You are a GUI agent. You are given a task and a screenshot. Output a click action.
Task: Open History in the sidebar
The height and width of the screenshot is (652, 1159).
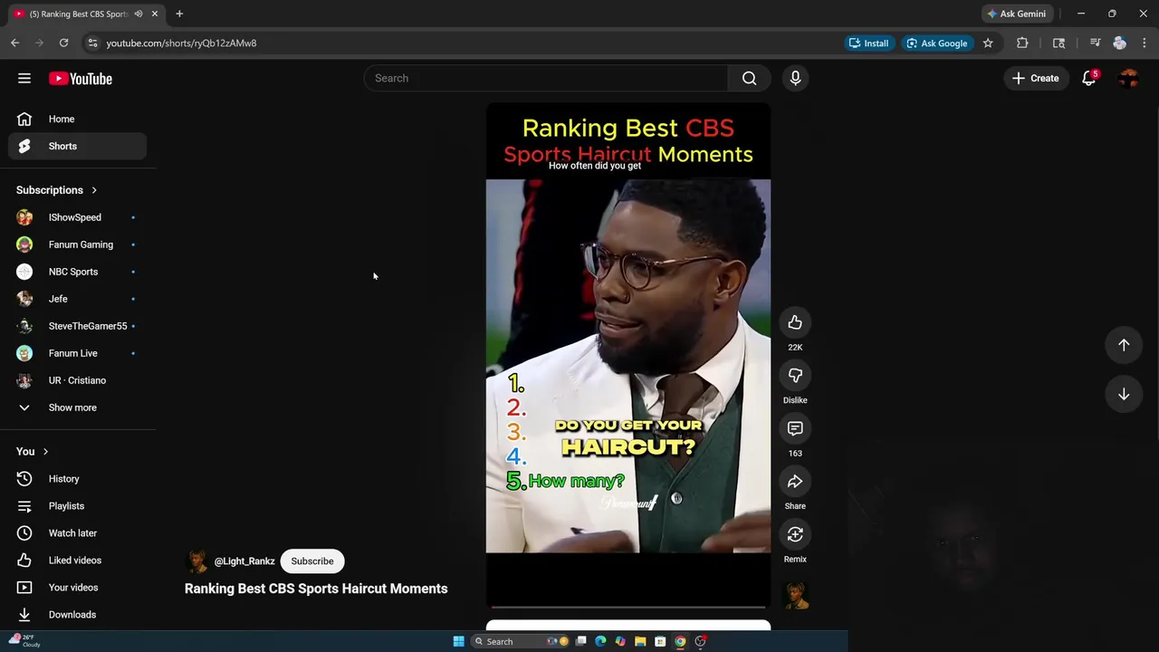[78, 479]
